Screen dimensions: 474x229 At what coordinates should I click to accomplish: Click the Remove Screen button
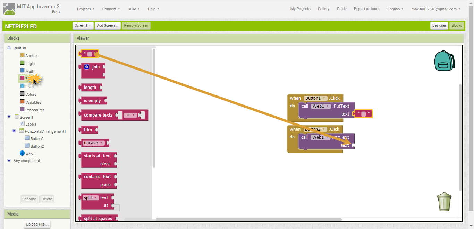pyautogui.click(x=136, y=25)
